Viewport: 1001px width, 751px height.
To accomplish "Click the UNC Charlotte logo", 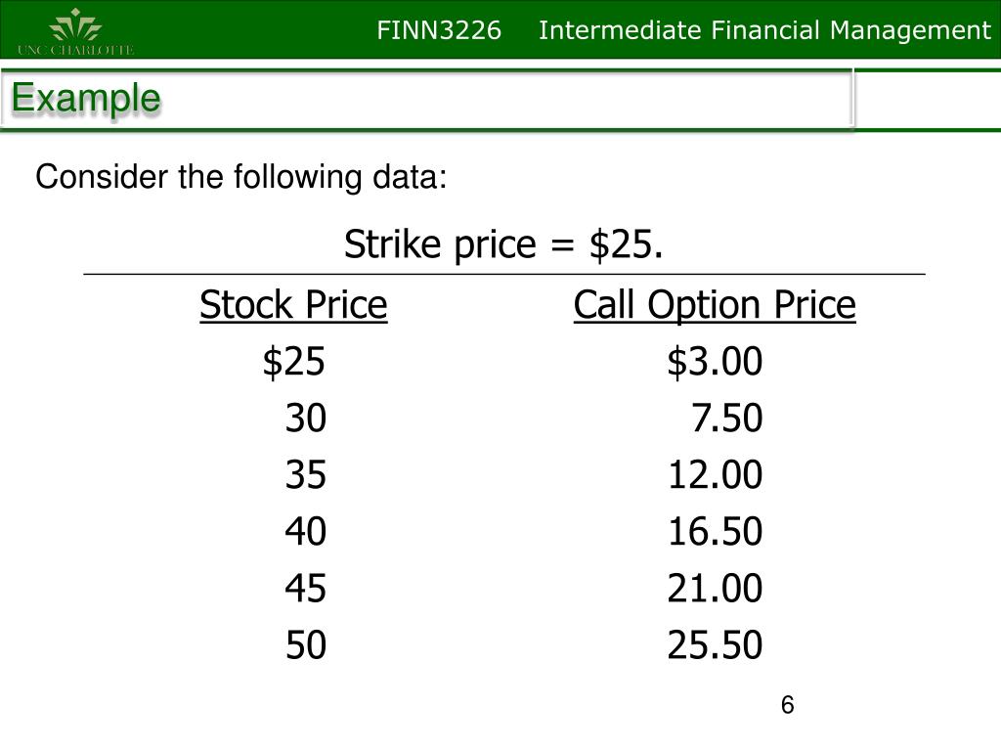I will (76, 32).
